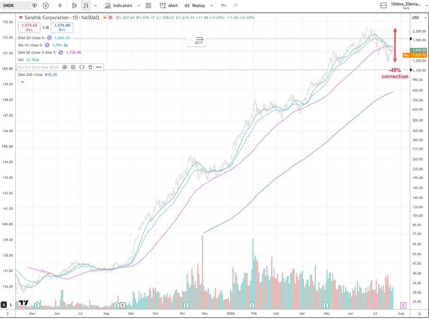Open the earnings marker near May 2026
The image size is (429, 319).
coord(326,306)
